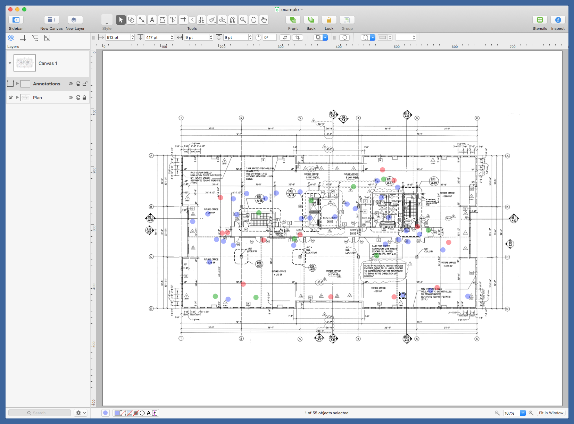Image resolution: width=574 pixels, height=424 pixels.
Task: Switch to the Layers sidebar tab
Action: pos(11,37)
